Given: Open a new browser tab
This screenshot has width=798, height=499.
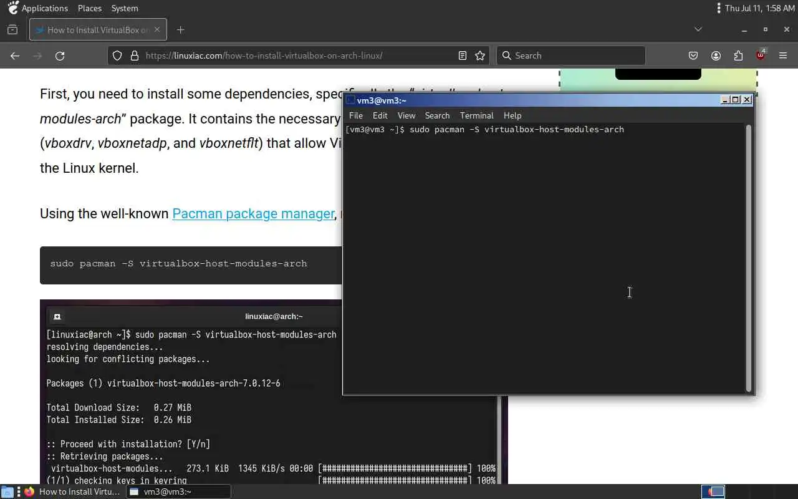Looking at the screenshot, I should coord(180,29).
